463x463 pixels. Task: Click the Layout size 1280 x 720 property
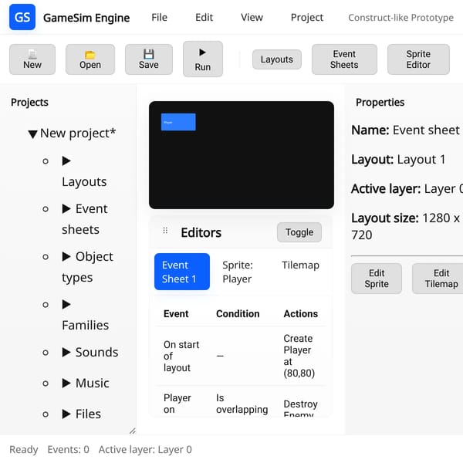pos(406,226)
